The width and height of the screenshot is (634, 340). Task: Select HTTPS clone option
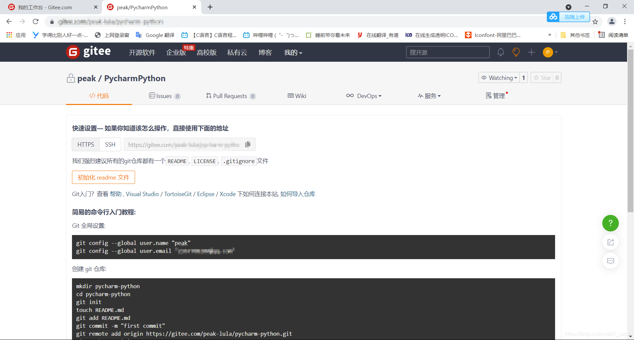point(86,145)
